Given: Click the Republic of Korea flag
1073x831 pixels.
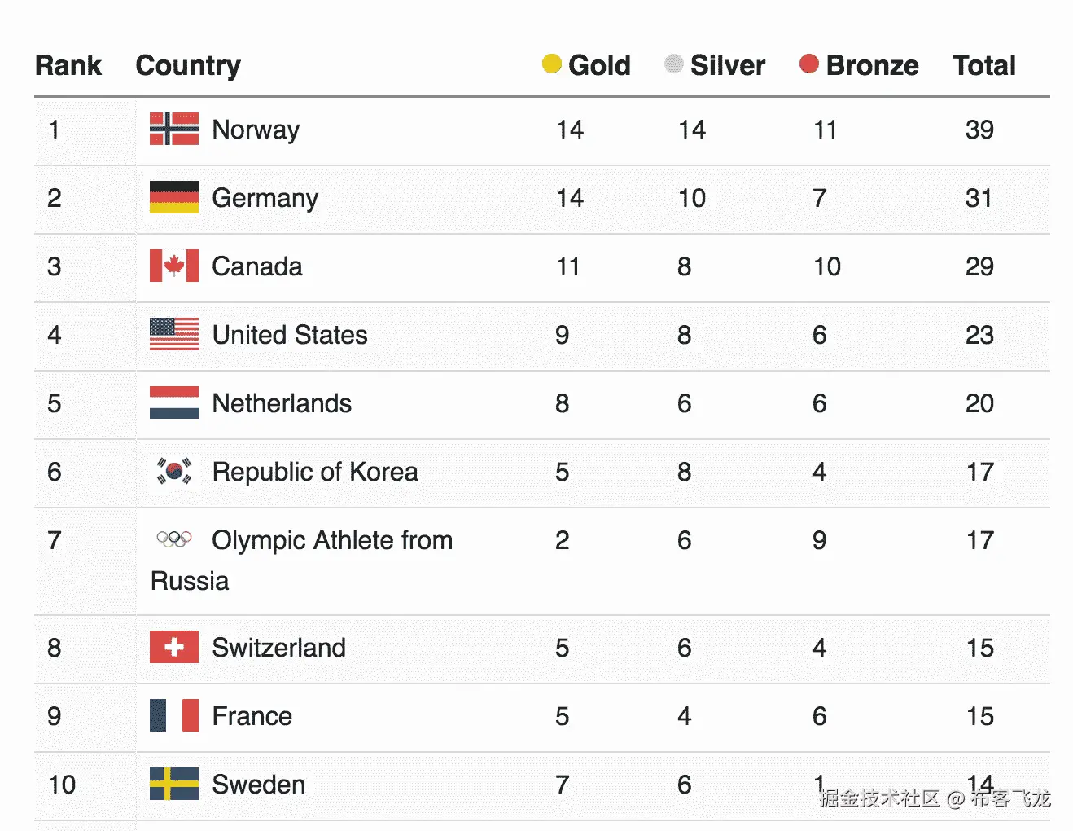Looking at the screenshot, I should (173, 472).
